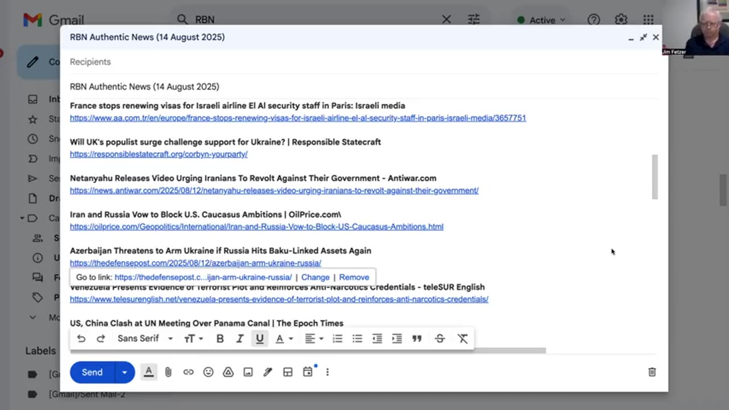
Task: Open the news.antiwar.com Netanyahu link
Action: click(274, 190)
